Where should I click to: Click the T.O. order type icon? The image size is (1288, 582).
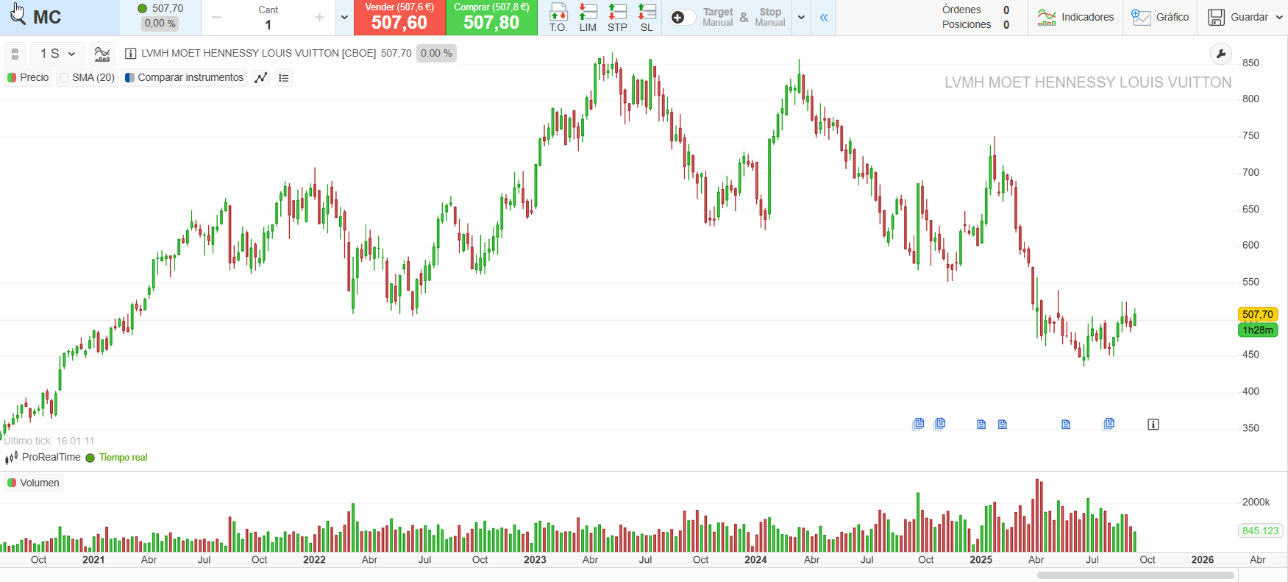558,17
